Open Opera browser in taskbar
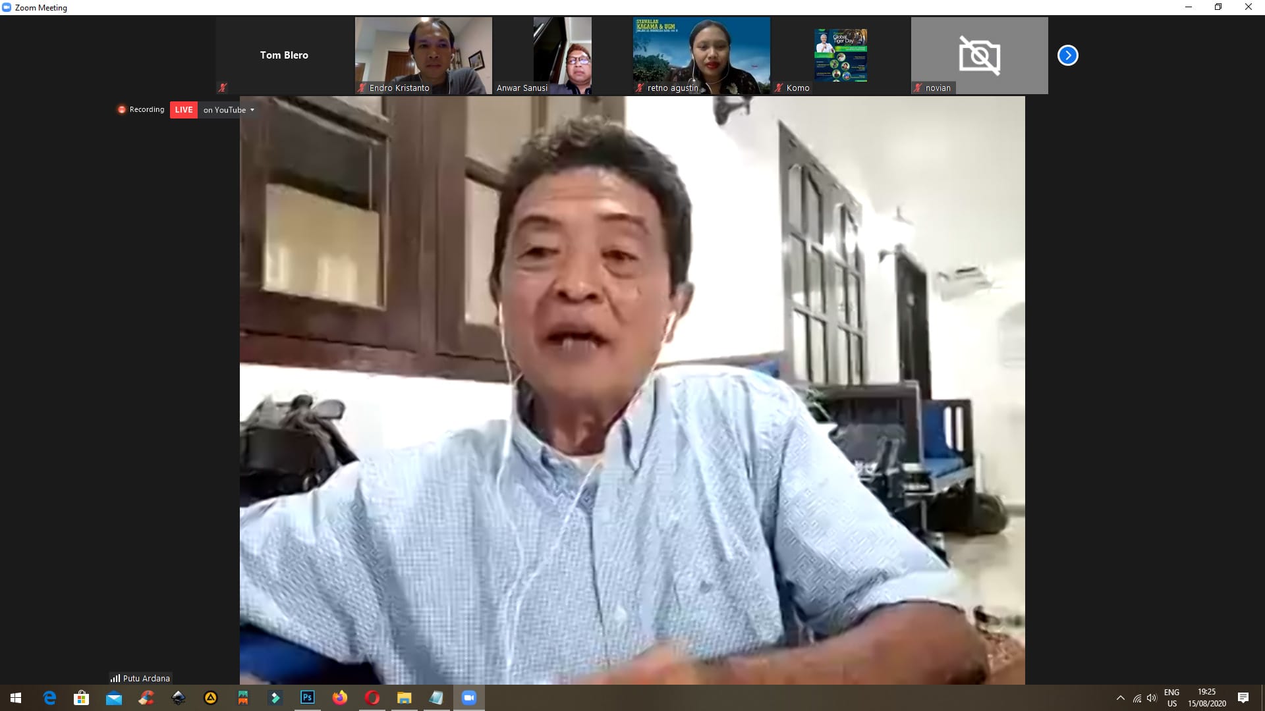 coord(372,698)
